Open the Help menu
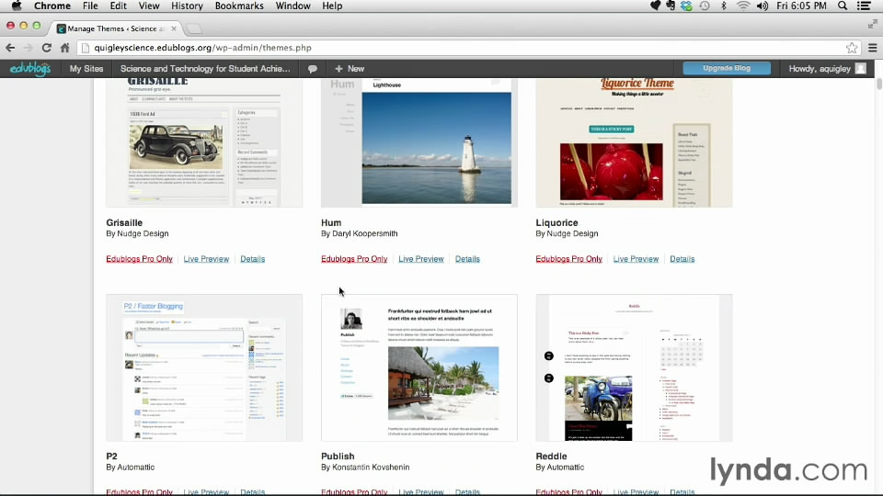 pyautogui.click(x=332, y=6)
